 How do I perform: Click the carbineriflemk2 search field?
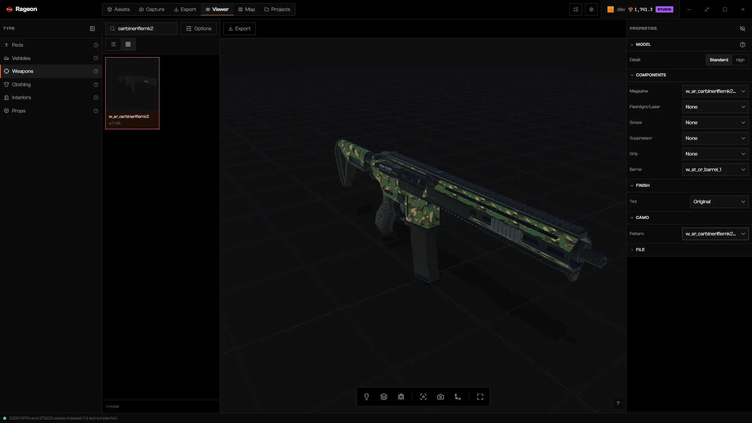tap(141, 29)
